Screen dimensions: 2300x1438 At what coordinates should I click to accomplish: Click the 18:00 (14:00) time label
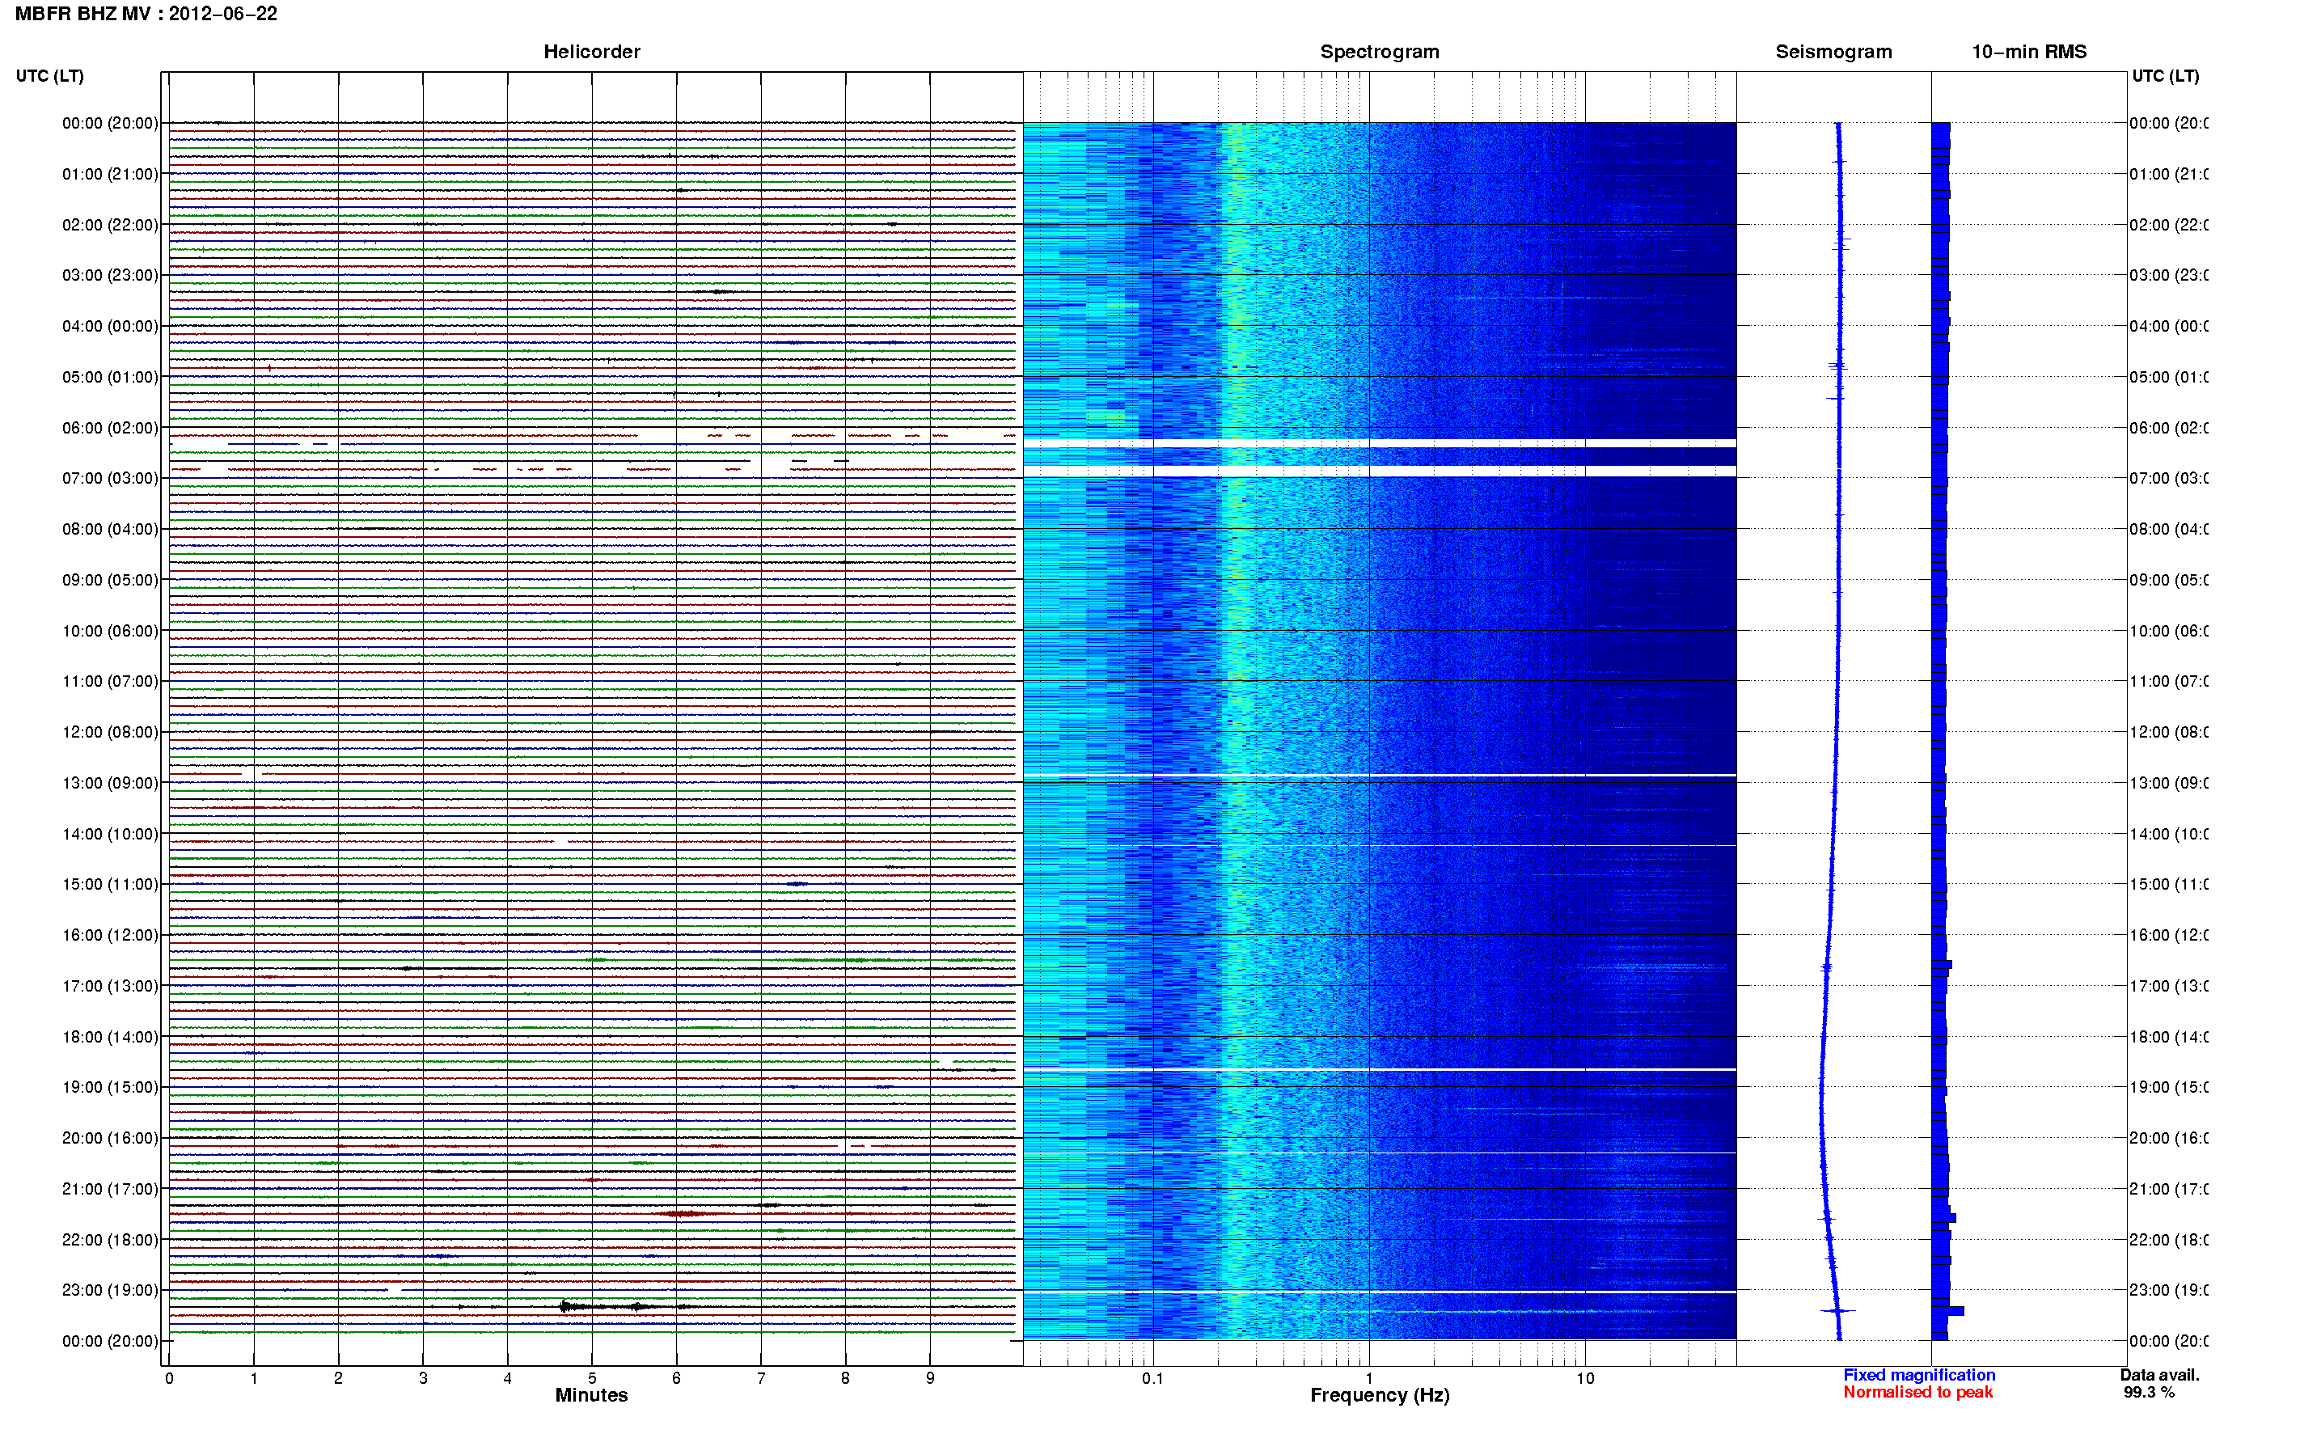coord(110,1037)
